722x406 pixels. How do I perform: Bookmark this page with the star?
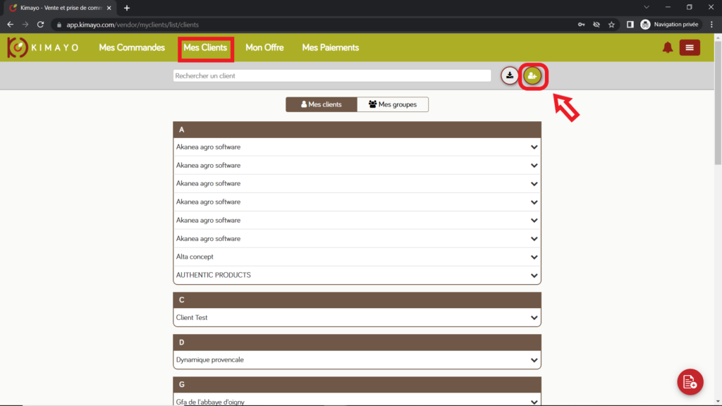coord(611,25)
